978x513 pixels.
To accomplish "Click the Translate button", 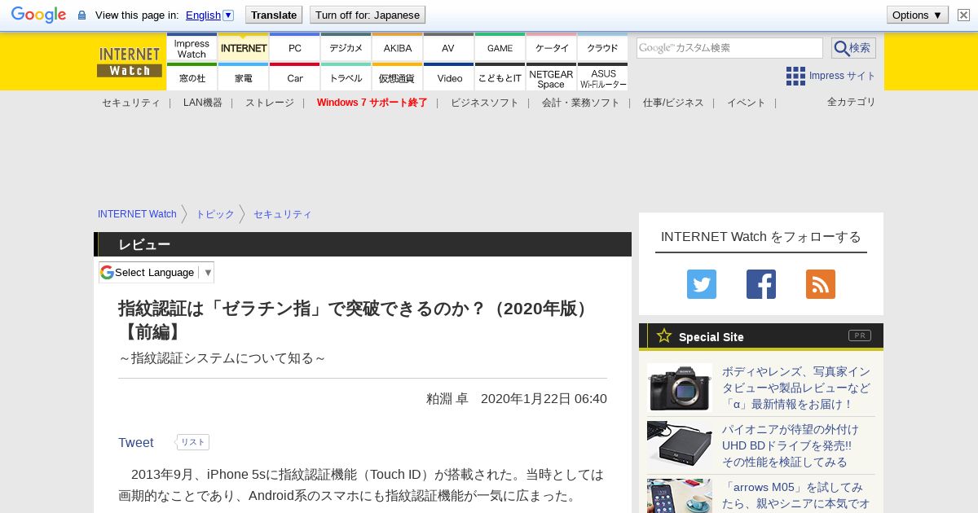I will point(273,15).
